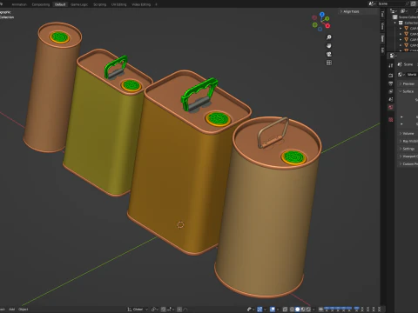Toggle the camera view icon

(329, 54)
